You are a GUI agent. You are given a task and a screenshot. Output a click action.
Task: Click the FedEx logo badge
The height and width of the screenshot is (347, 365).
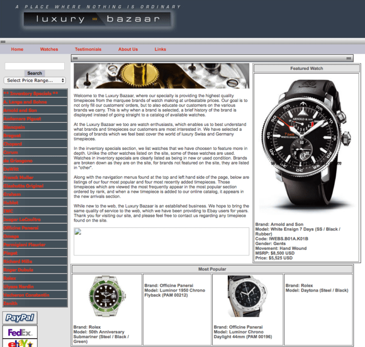(20, 332)
